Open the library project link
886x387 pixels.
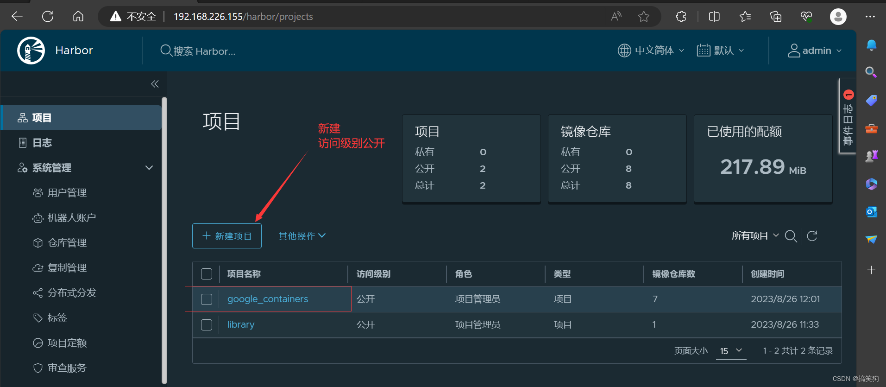241,324
